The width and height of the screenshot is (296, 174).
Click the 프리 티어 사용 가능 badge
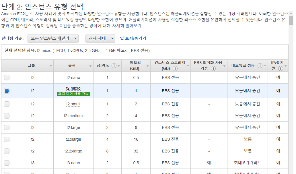pyautogui.click(x=73, y=94)
